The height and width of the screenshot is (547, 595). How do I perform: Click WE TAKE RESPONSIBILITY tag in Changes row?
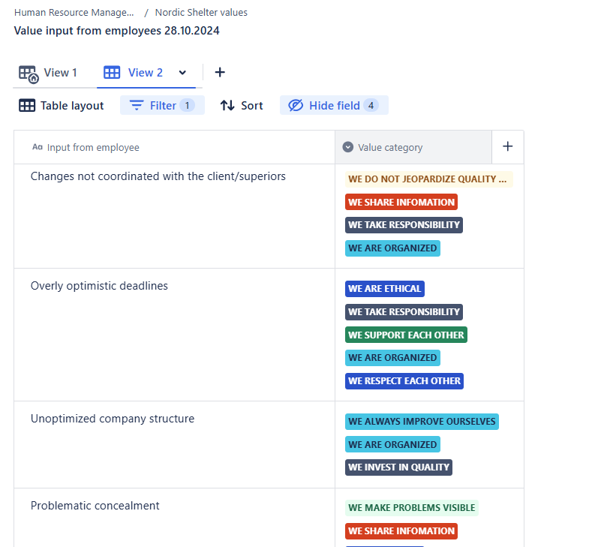coord(404,225)
